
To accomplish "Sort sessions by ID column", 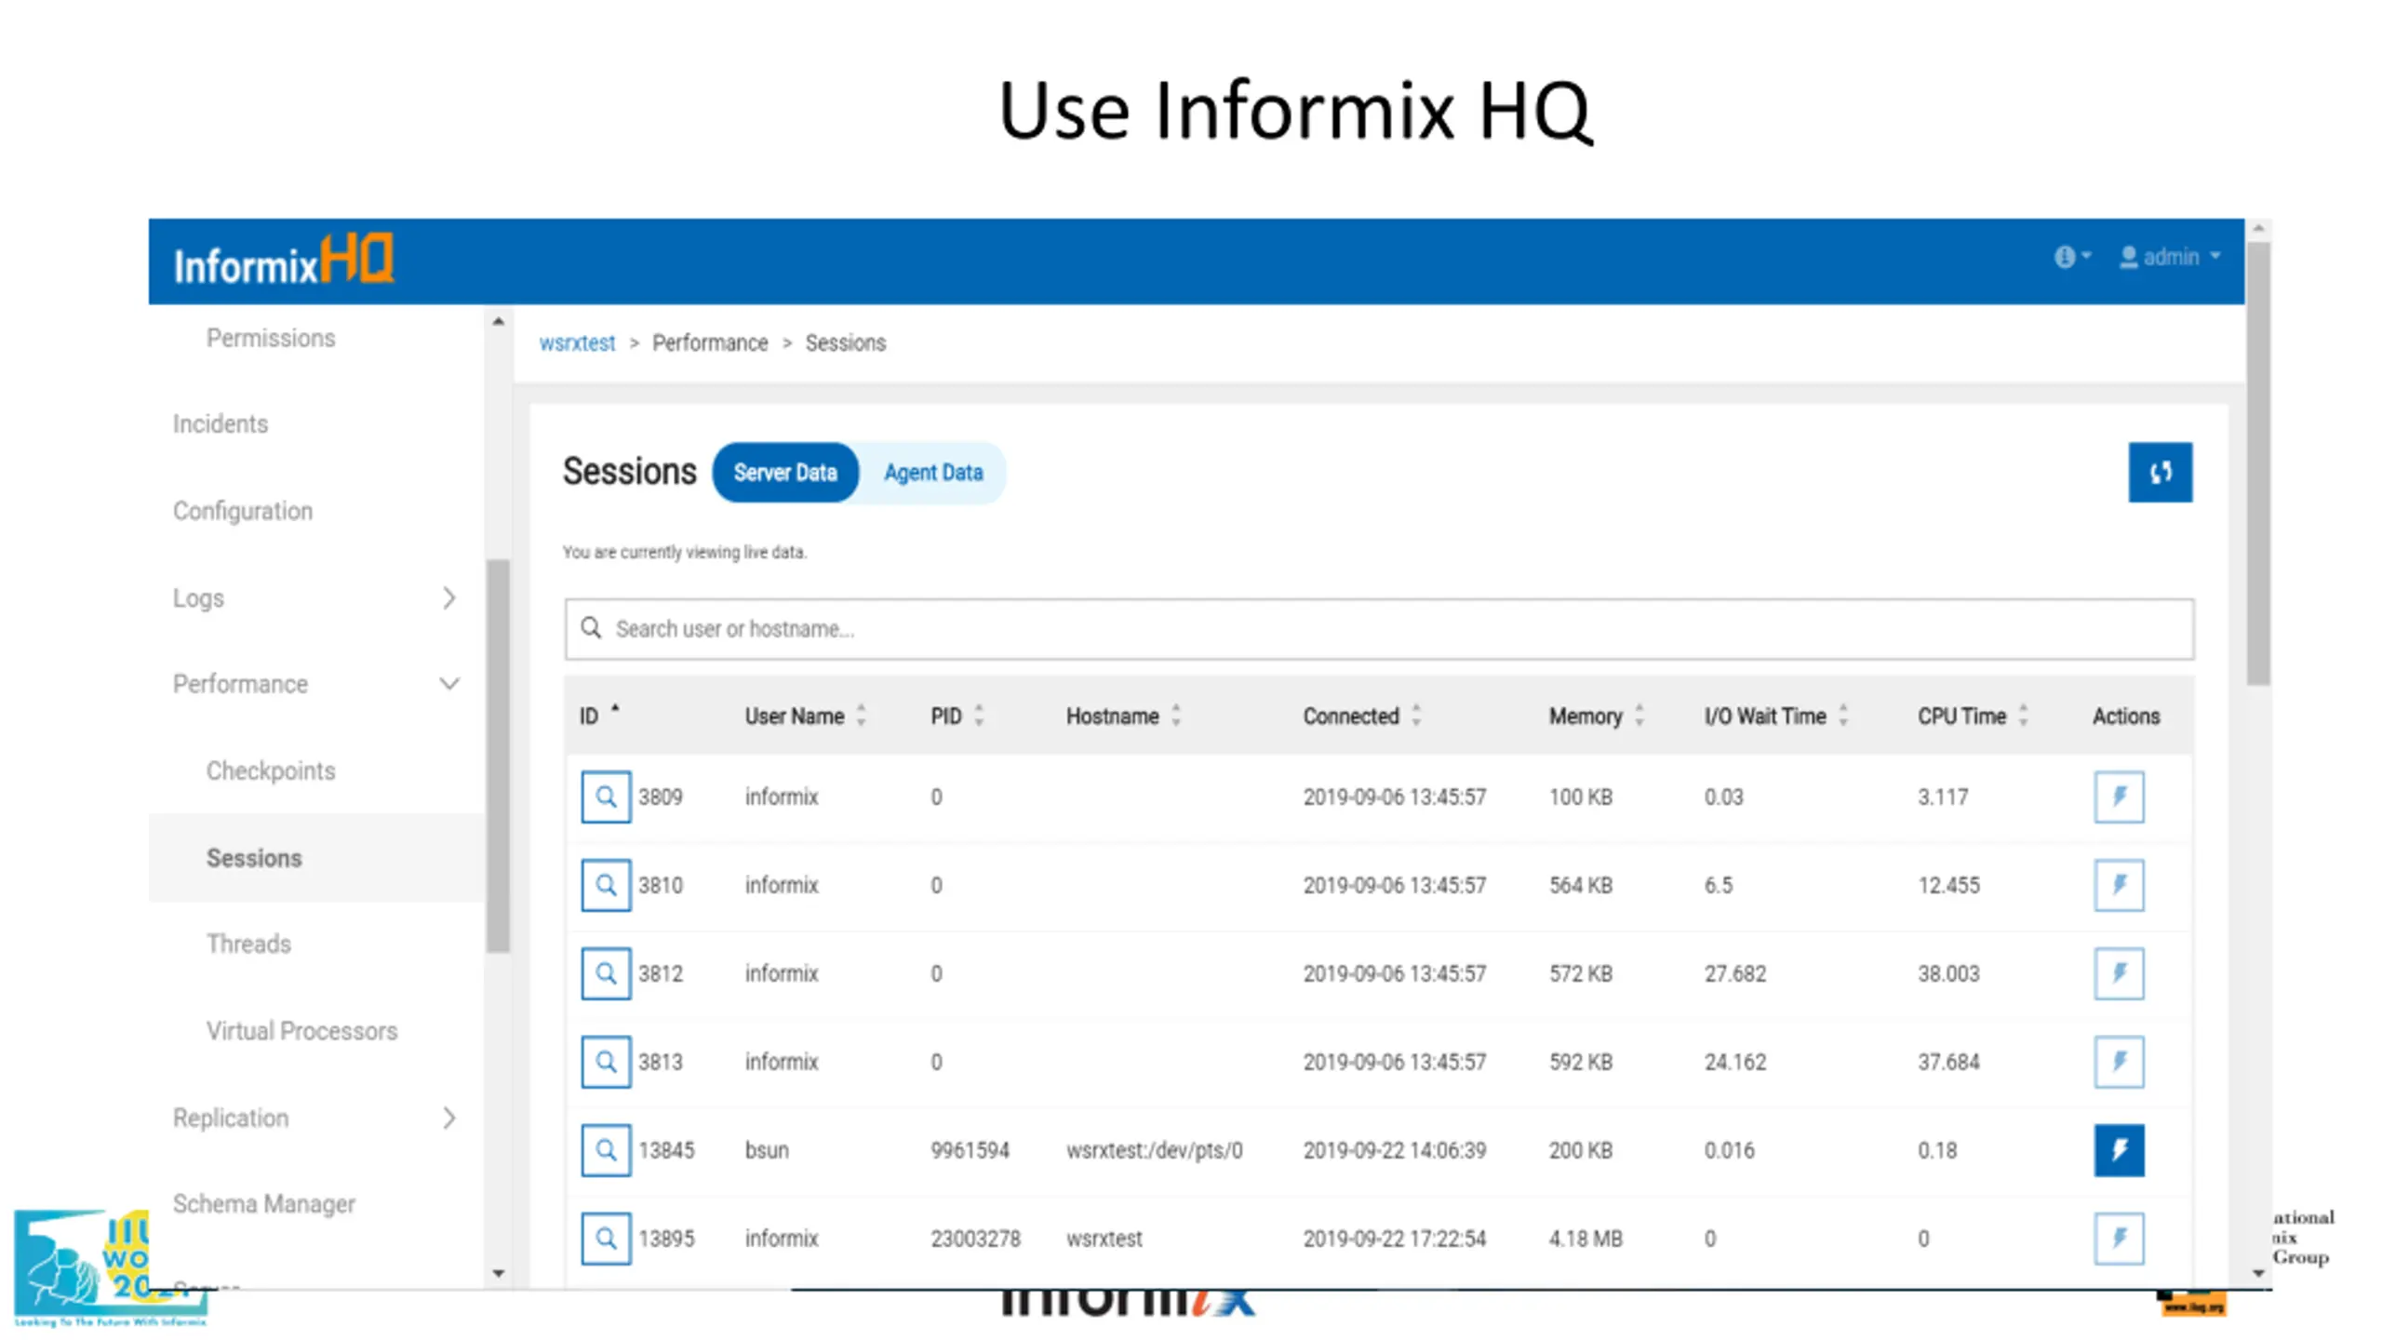I will pos(599,716).
